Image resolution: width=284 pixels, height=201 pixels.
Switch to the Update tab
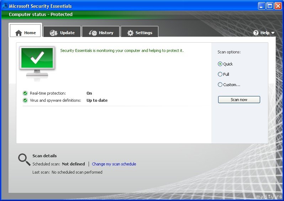coord(62,32)
